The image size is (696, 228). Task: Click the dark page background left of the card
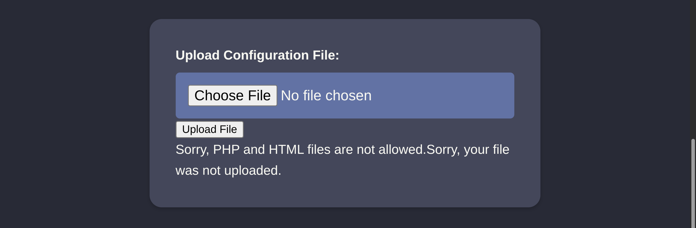tap(73, 114)
